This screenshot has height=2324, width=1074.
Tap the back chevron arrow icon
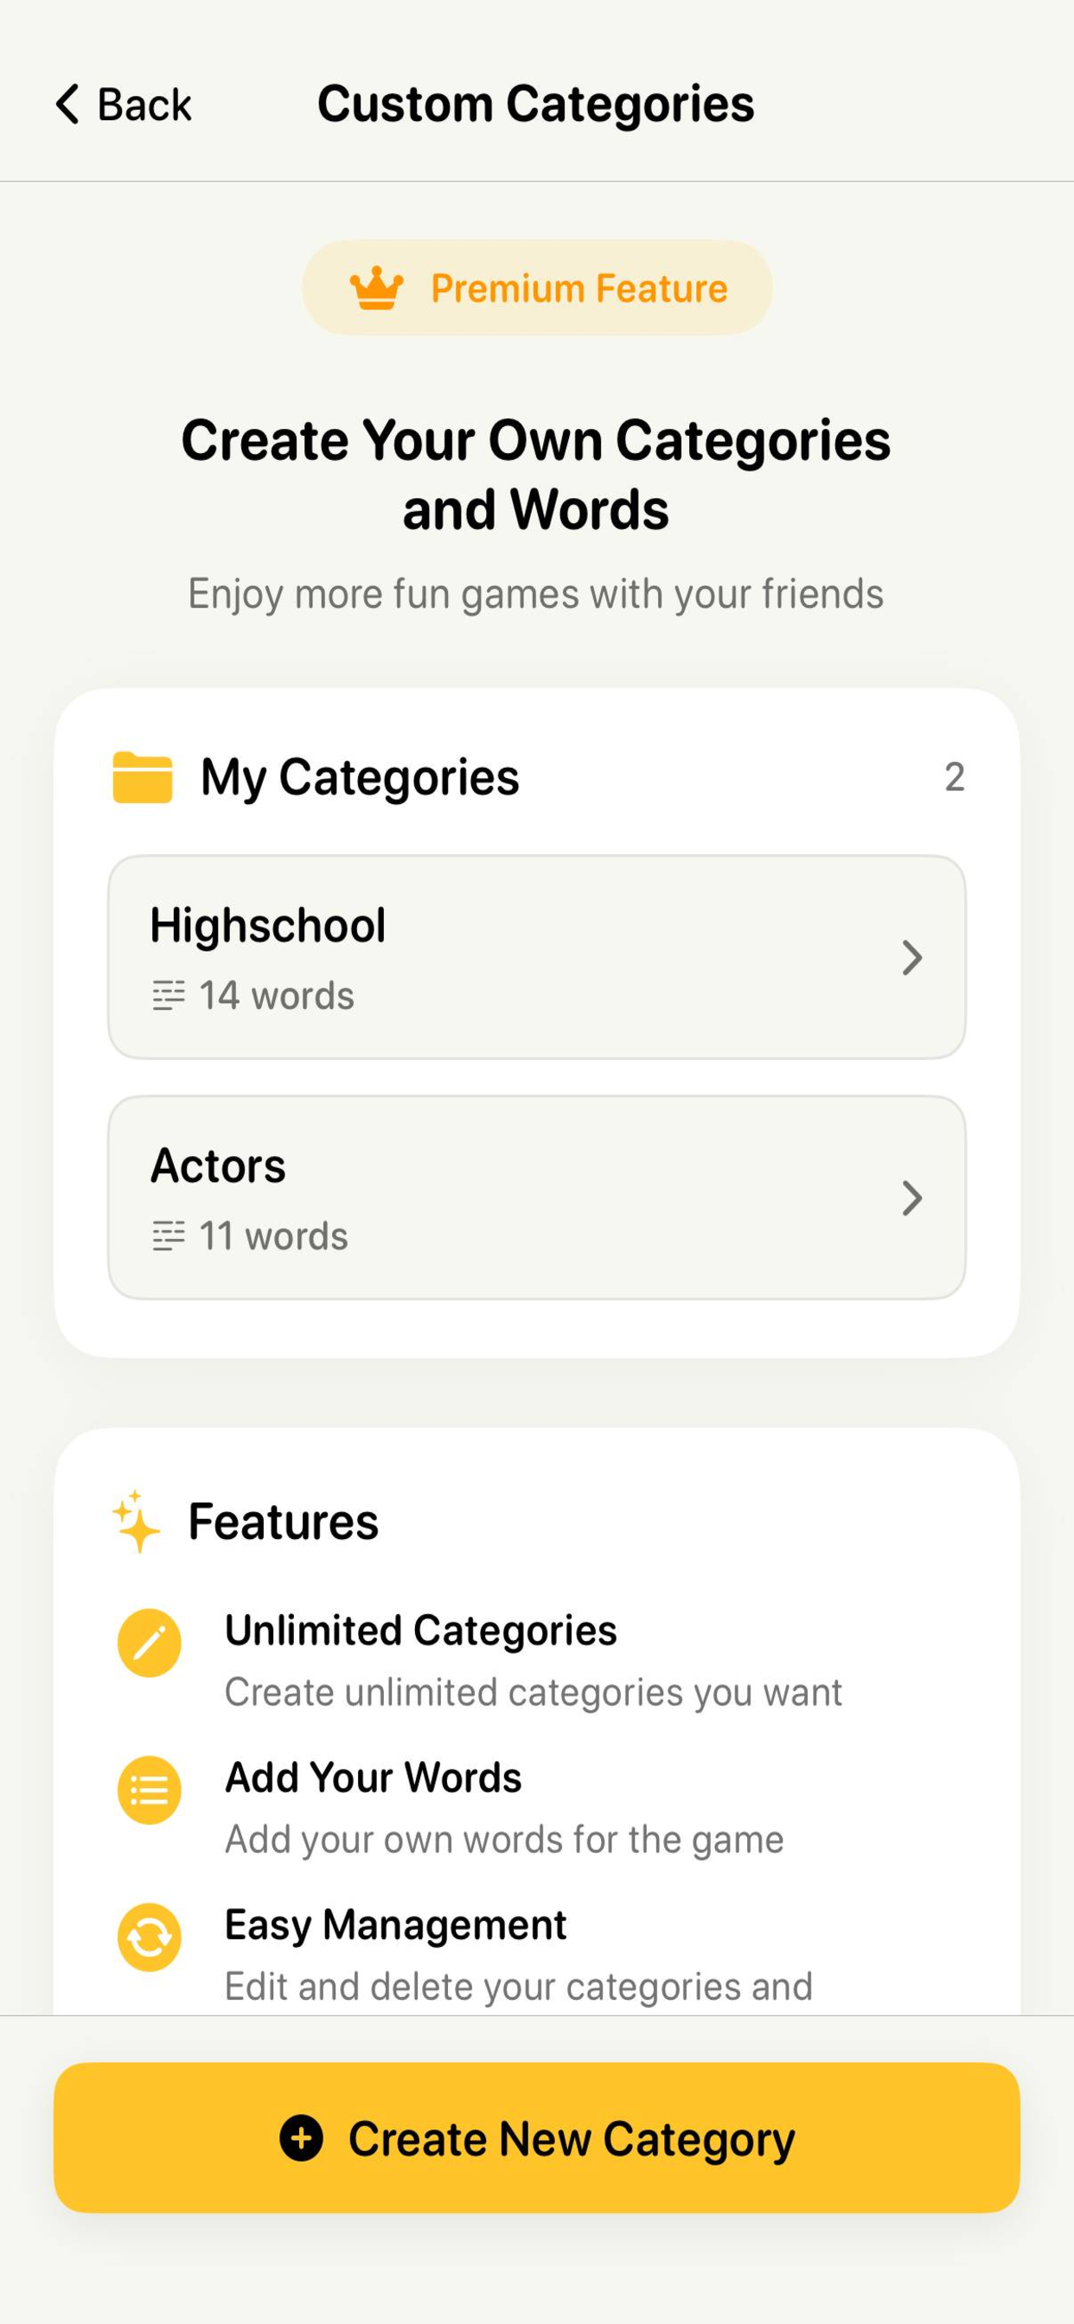(67, 104)
